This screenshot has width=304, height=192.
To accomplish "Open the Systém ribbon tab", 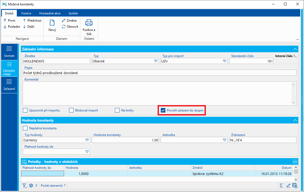I will point(73,13).
